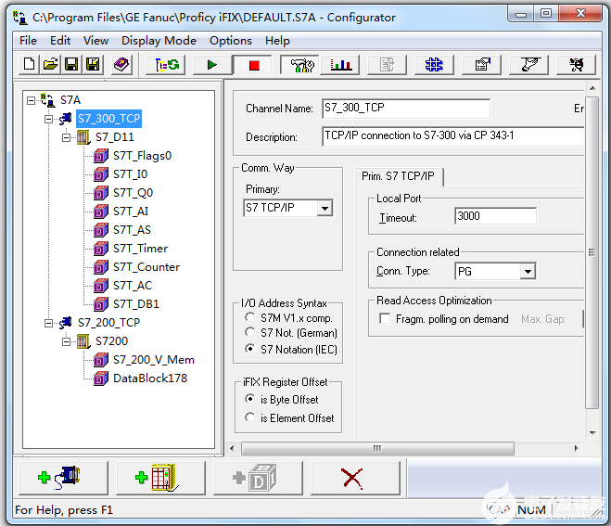Select the S7T_AS datablock
Screen dimensions: 611x526
pos(132,230)
